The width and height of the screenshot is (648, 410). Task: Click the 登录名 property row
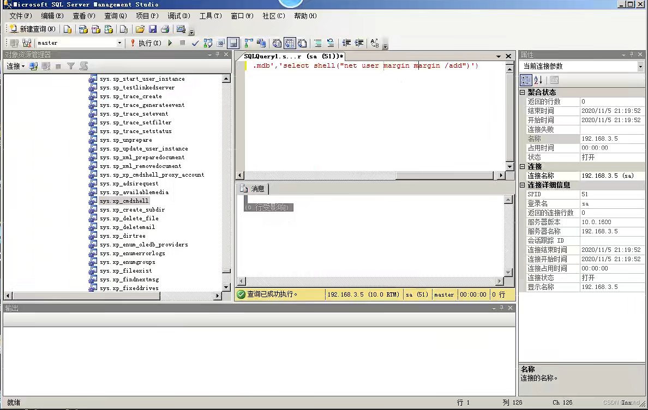click(x=585, y=203)
